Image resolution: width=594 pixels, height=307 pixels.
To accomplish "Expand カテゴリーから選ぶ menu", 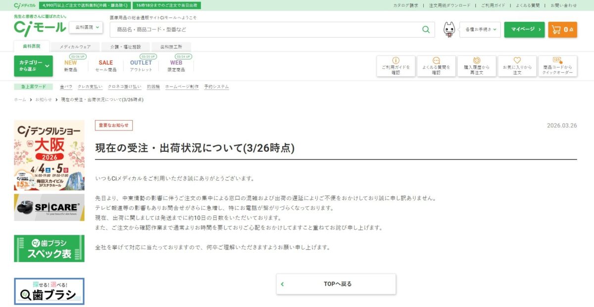I will (x=33, y=66).
